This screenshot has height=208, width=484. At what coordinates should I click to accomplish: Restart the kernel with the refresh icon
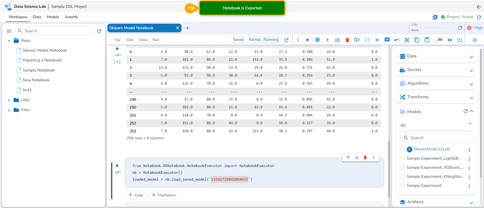coord(286,40)
